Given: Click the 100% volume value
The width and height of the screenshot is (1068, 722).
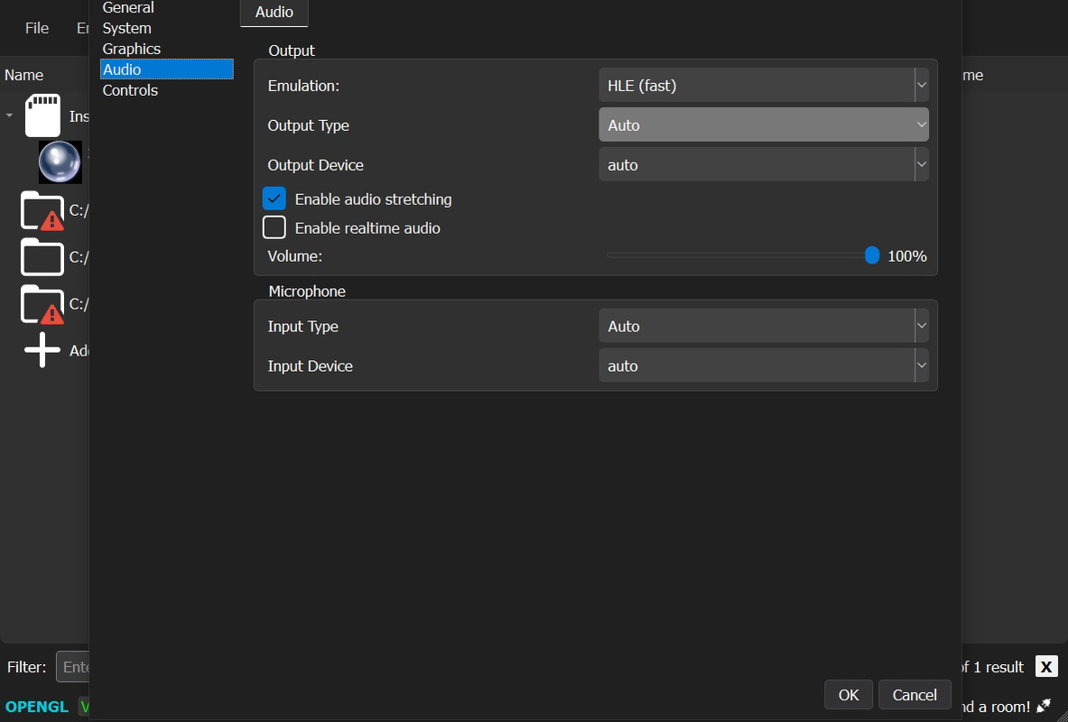Looking at the screenshot, I should [x=907, y=256].
